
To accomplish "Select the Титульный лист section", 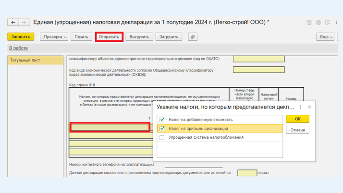I will click(x=36, y=60).
